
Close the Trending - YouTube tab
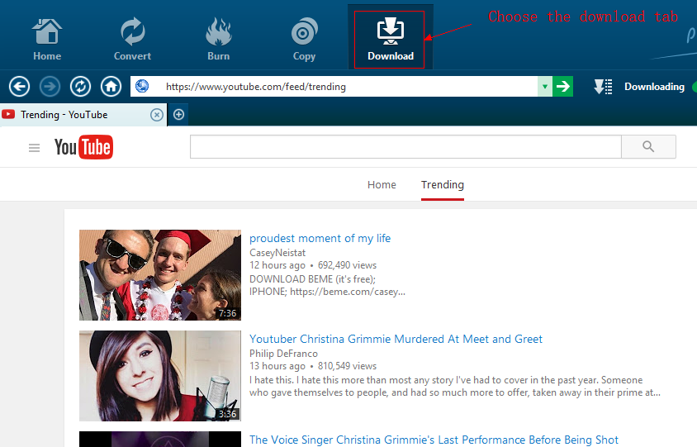[x=156, y=115]
